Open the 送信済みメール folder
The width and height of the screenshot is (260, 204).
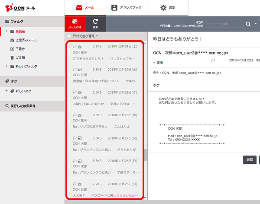tap(26, 40)
